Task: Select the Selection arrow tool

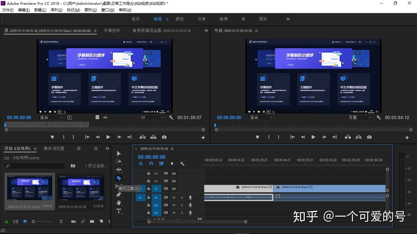Action: click(119, 154)
